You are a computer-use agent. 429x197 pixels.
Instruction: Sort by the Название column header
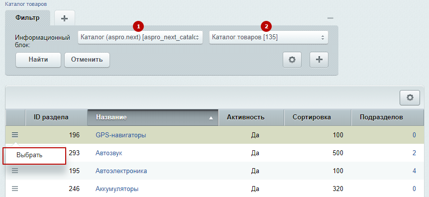[153, 117]
